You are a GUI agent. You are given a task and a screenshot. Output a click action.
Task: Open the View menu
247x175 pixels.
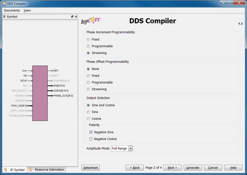pyautogui.click(x=27, y=10)
